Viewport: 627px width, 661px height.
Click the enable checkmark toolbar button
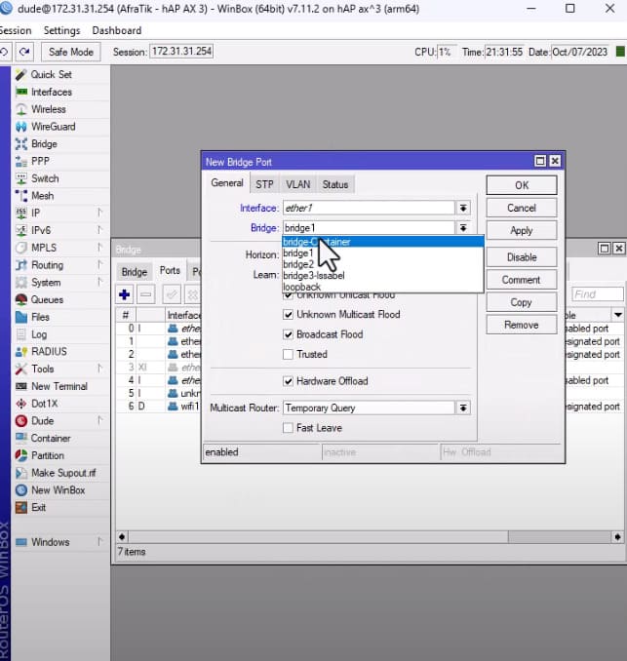172,294
